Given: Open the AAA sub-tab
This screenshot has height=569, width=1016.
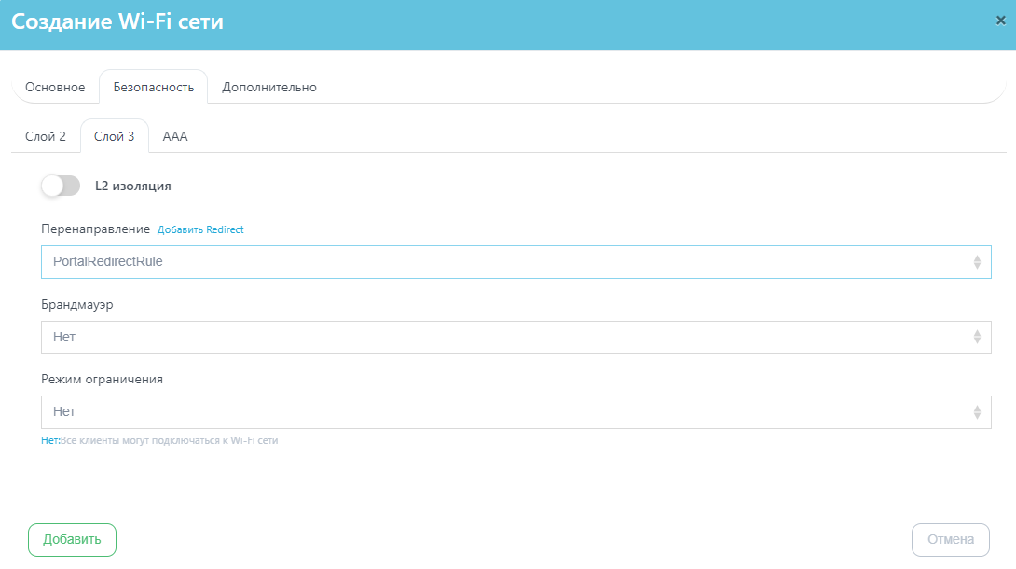Looking at the screenshot, I should coord(175,137).
